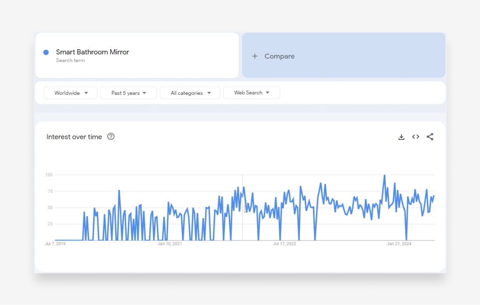The width and height of the screenshot is (480, 305).
Task: Select the chart's highest peak at 100
Action: coord(384,176)
